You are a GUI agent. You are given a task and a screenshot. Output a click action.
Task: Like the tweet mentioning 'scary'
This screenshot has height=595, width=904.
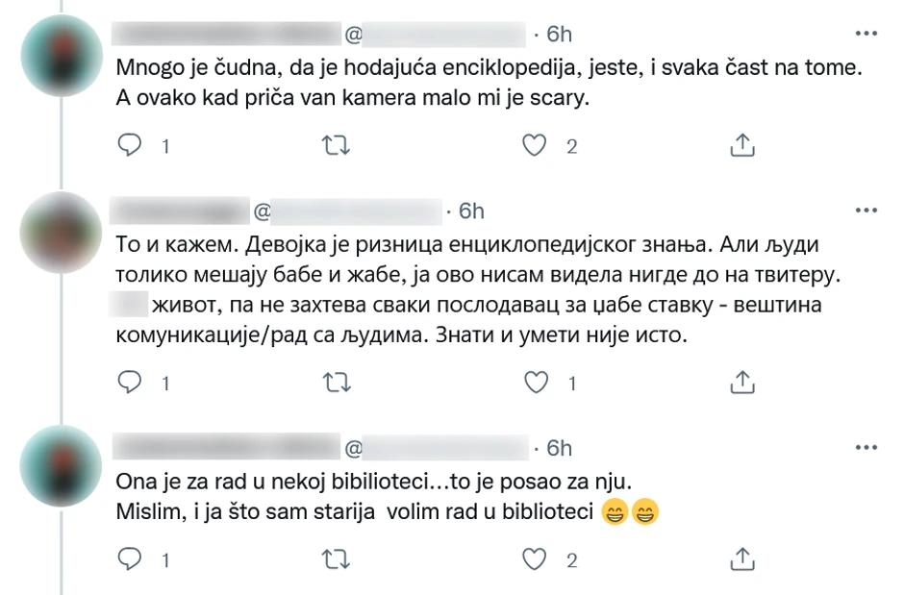tap(537, 145)
